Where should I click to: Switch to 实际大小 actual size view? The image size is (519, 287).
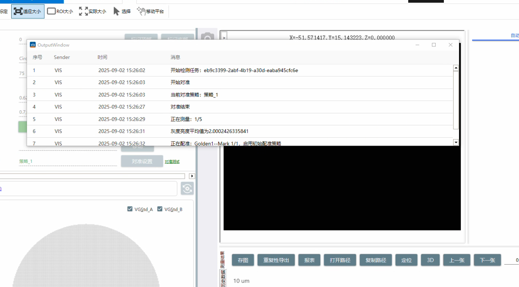pyautogui.click(x=93, y=12)
